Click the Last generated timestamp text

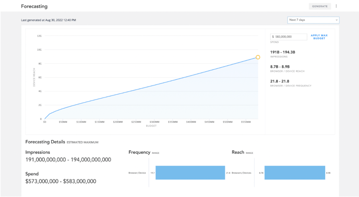coord(49,20)
